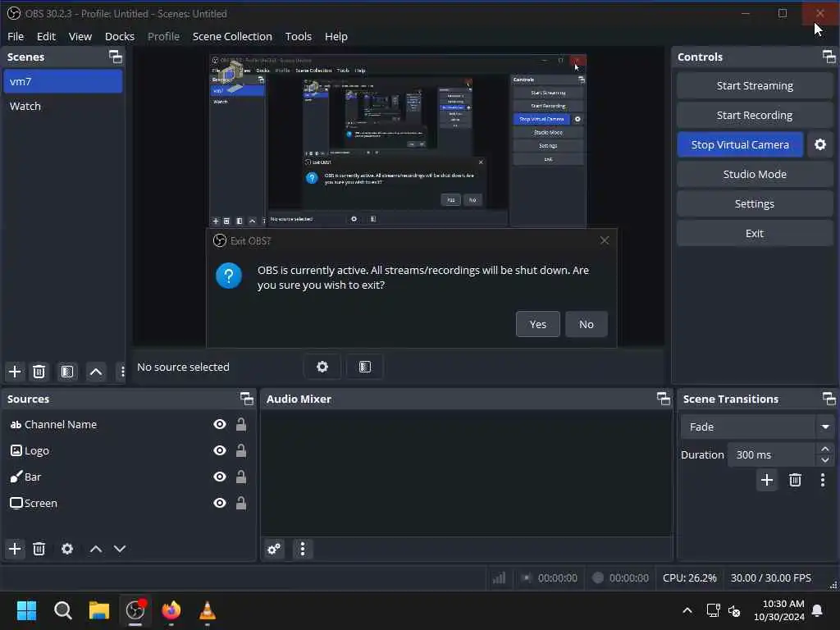
Task: Open Windows Start menu
Action: pyautogui.click(x=27, y=610)
